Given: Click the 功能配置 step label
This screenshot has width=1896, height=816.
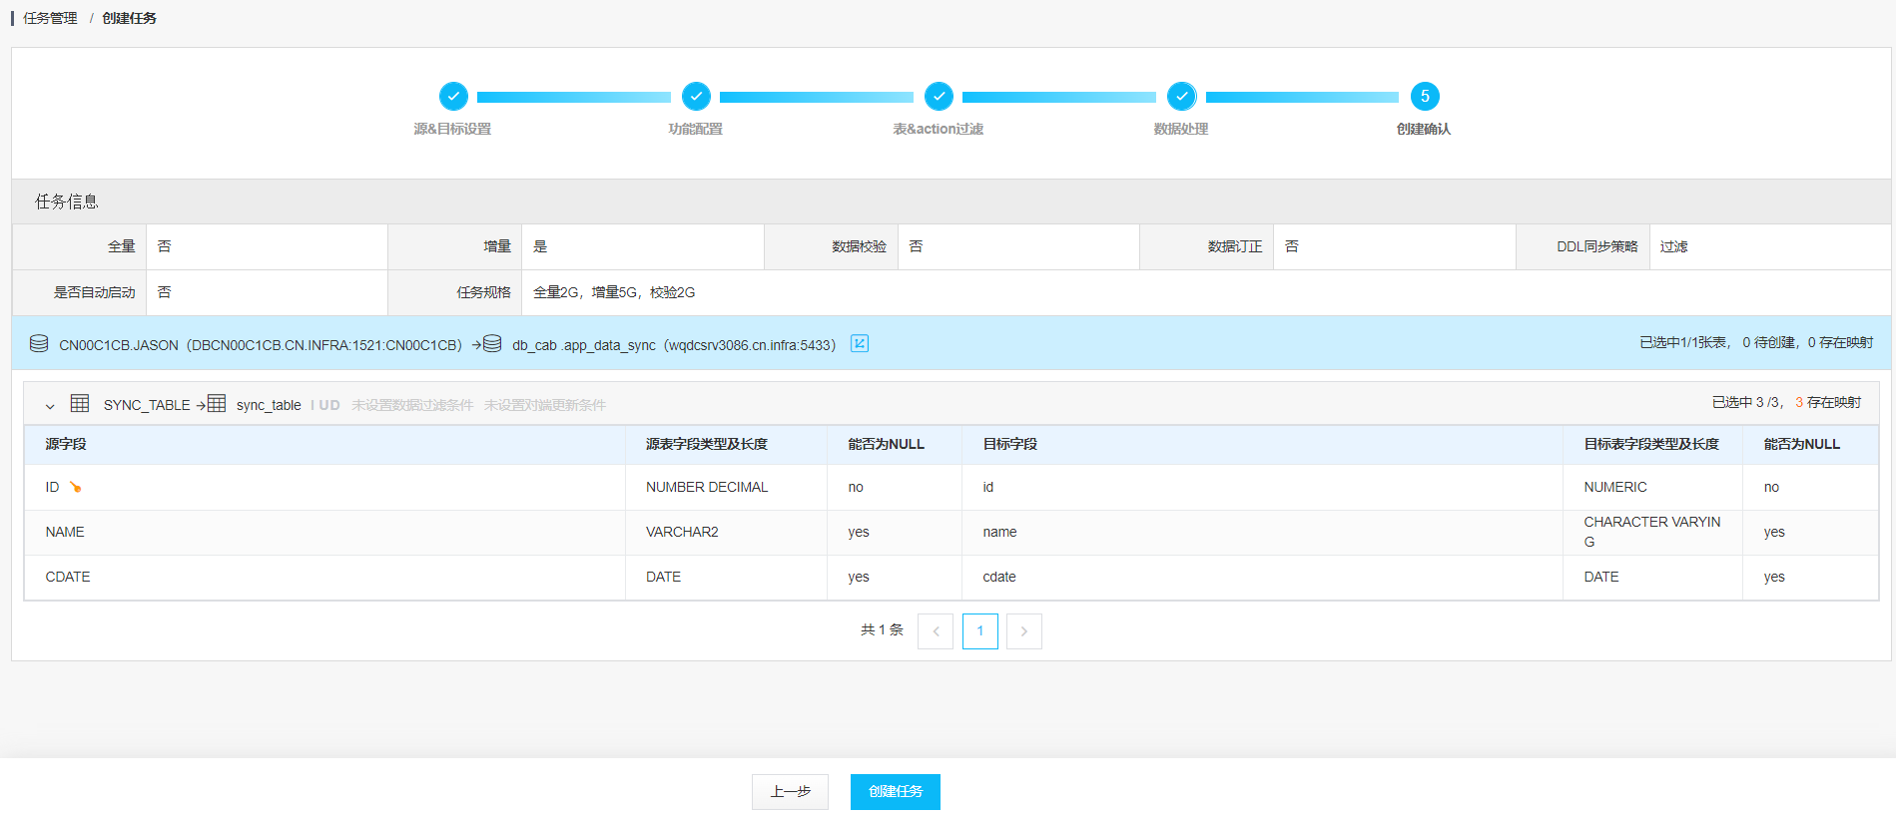Looking at the screenshot, I should click(x=696, y=129).
